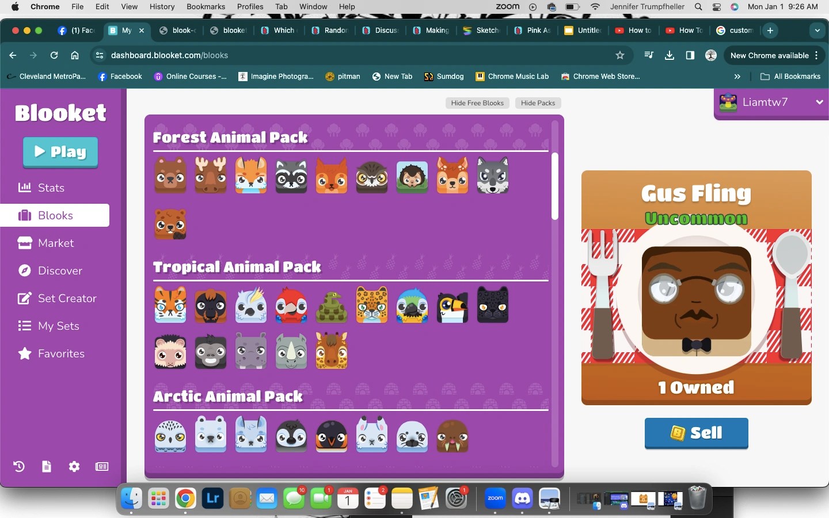829x518 pixels.
Task: Open the Stats page from the sidebar
Action: (x=50, y=188)
